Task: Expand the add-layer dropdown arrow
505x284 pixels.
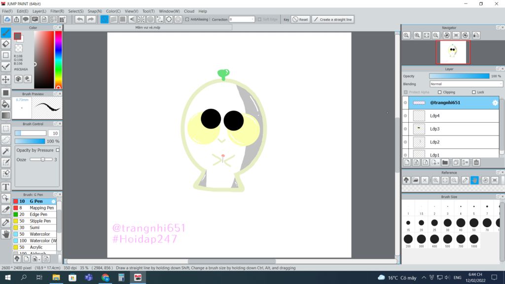Action: tap(435, 162)
